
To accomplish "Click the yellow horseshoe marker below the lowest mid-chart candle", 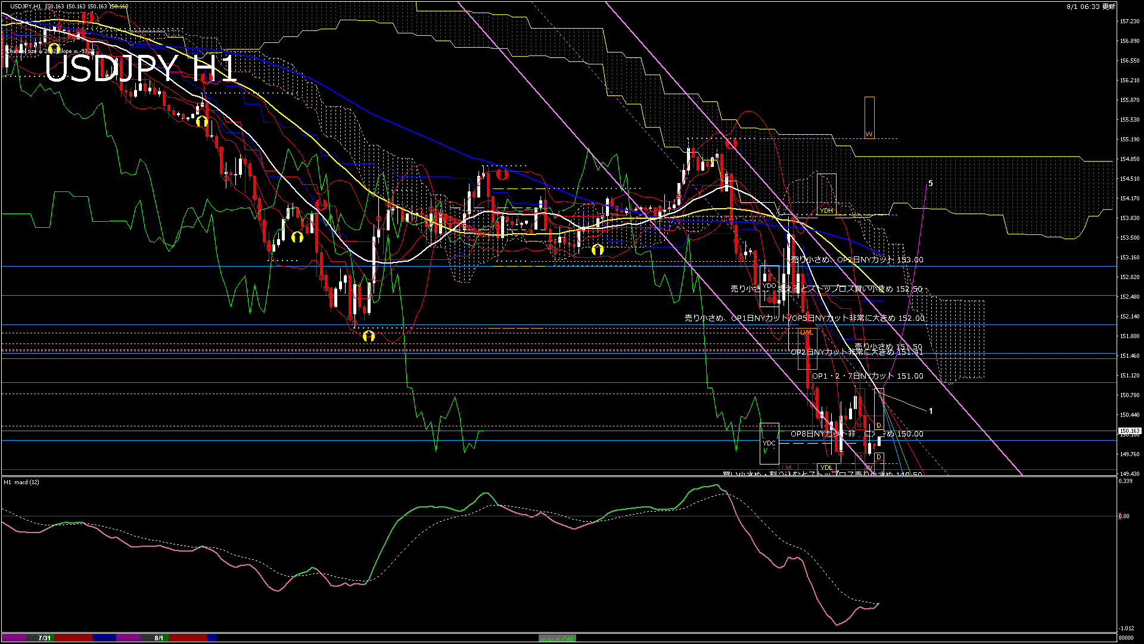I will [x=369, y=336].
